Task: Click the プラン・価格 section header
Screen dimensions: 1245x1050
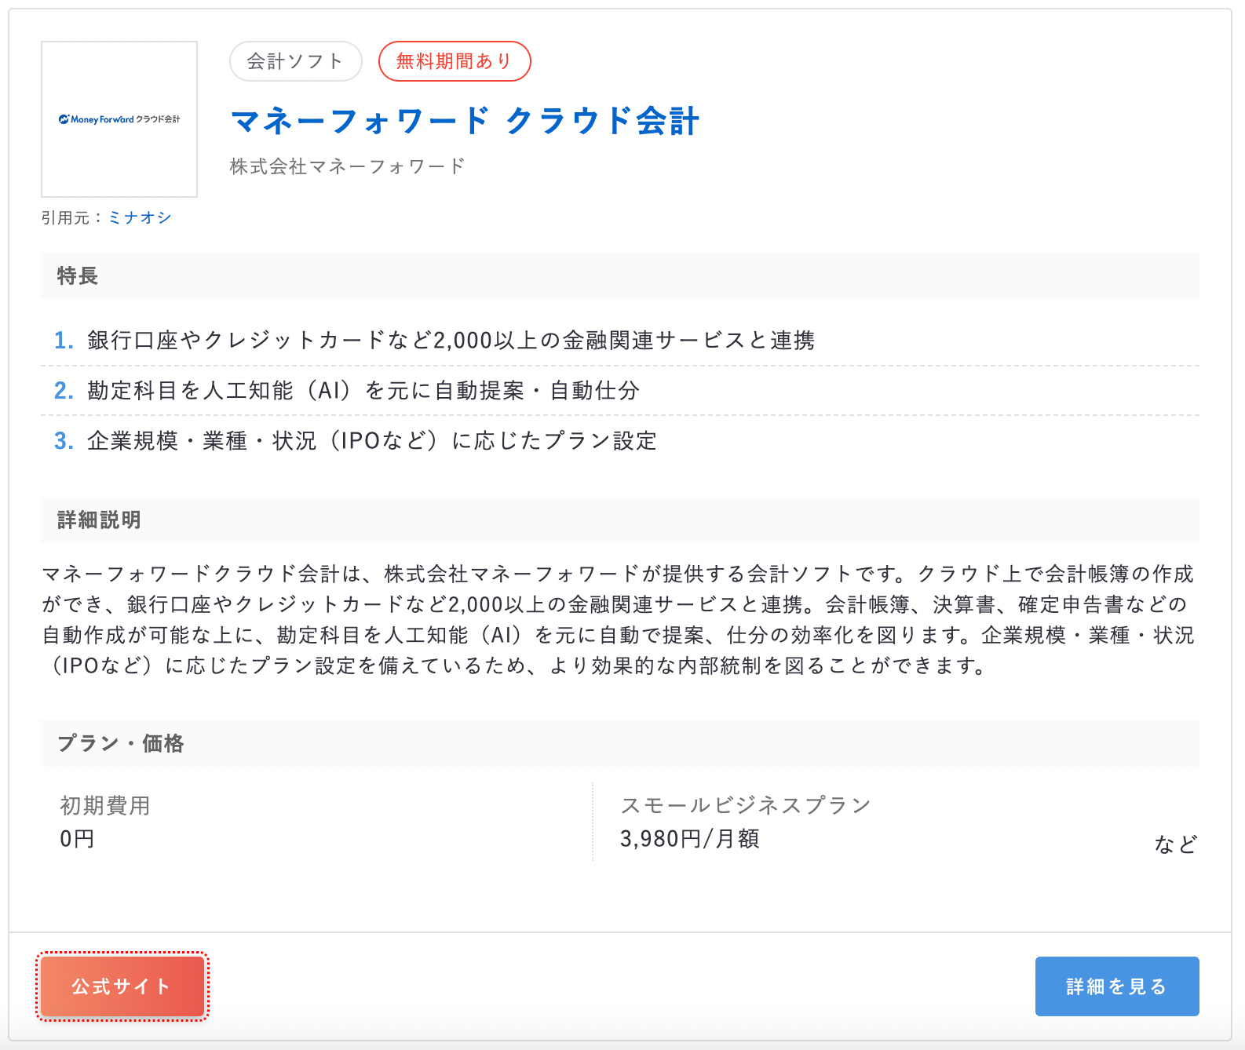Action: [120, 743]
